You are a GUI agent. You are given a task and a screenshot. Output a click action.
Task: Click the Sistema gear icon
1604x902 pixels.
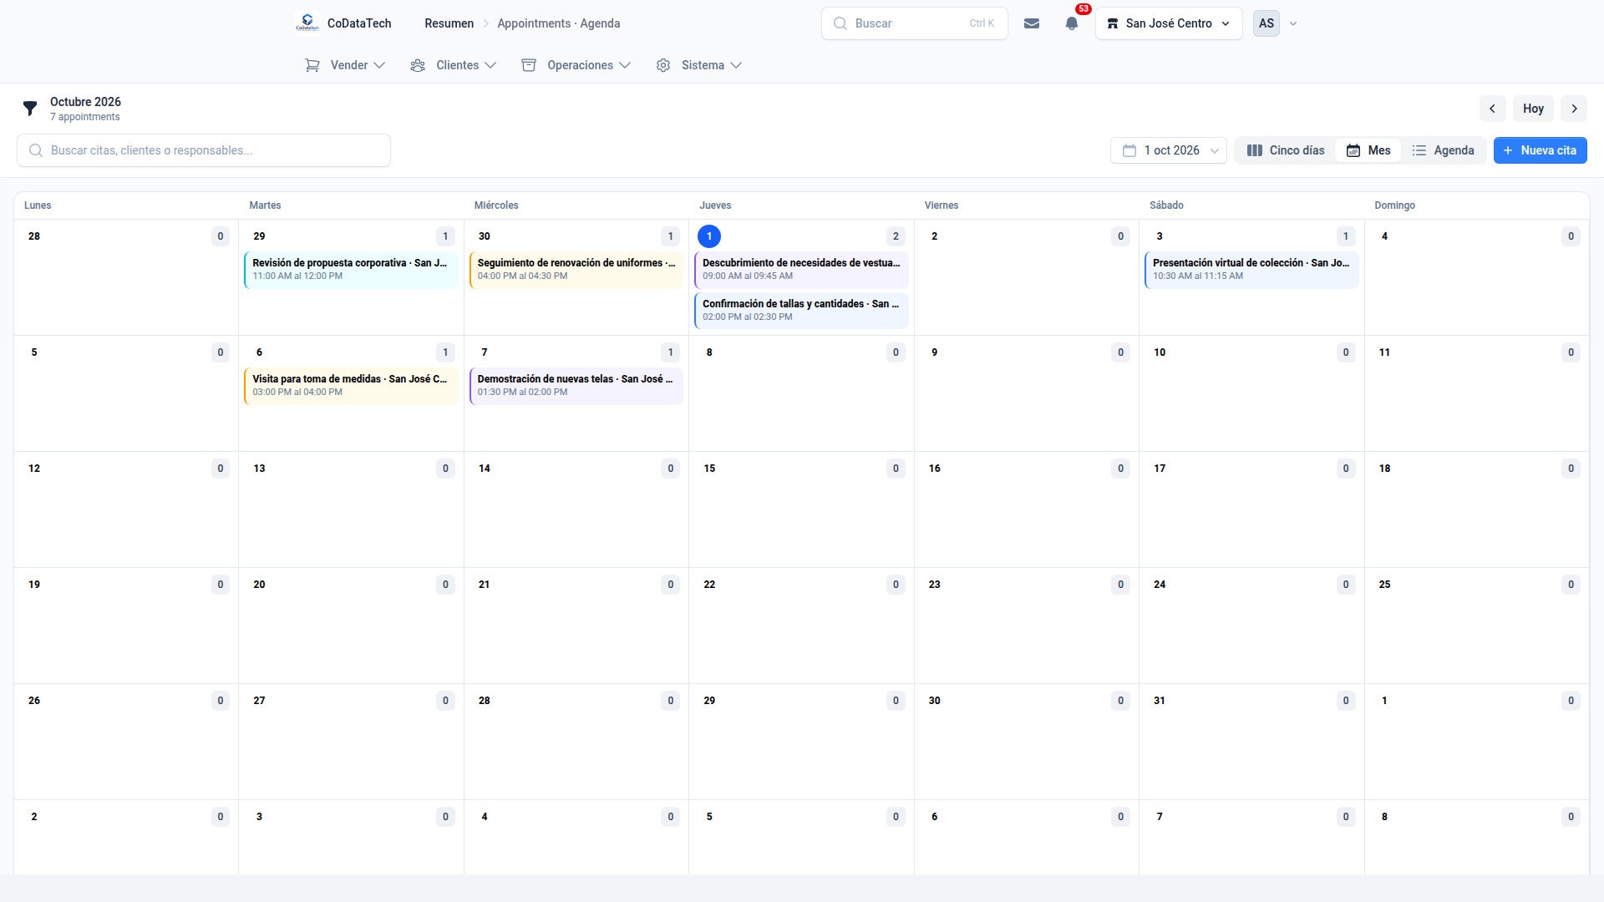click(x=663, y=65)
